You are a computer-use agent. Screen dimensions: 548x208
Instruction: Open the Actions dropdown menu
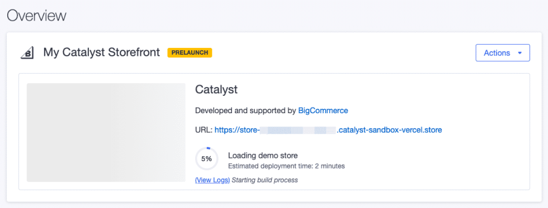tap(503, 53)
